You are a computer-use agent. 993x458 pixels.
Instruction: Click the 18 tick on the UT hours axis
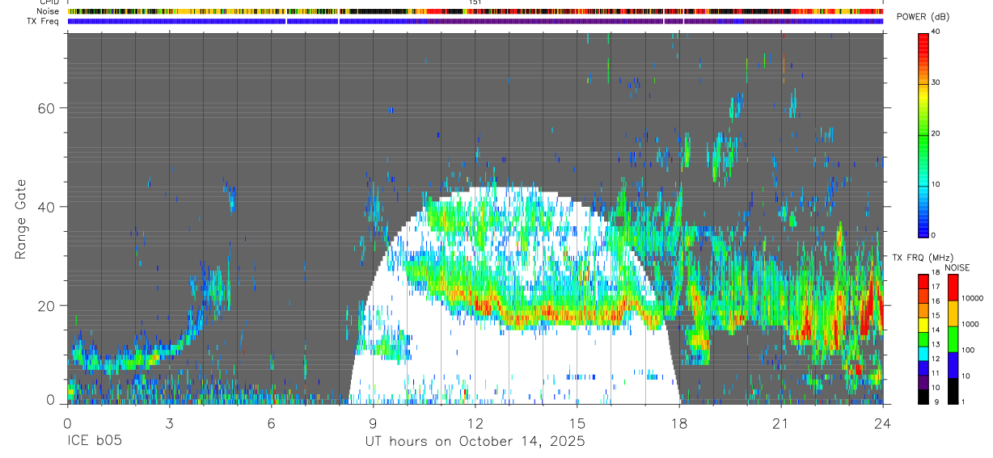679,422
